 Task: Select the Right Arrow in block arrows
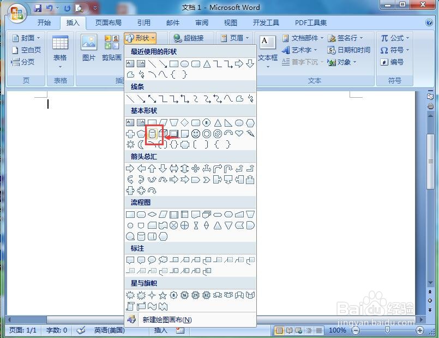click(x=130, y=168)
